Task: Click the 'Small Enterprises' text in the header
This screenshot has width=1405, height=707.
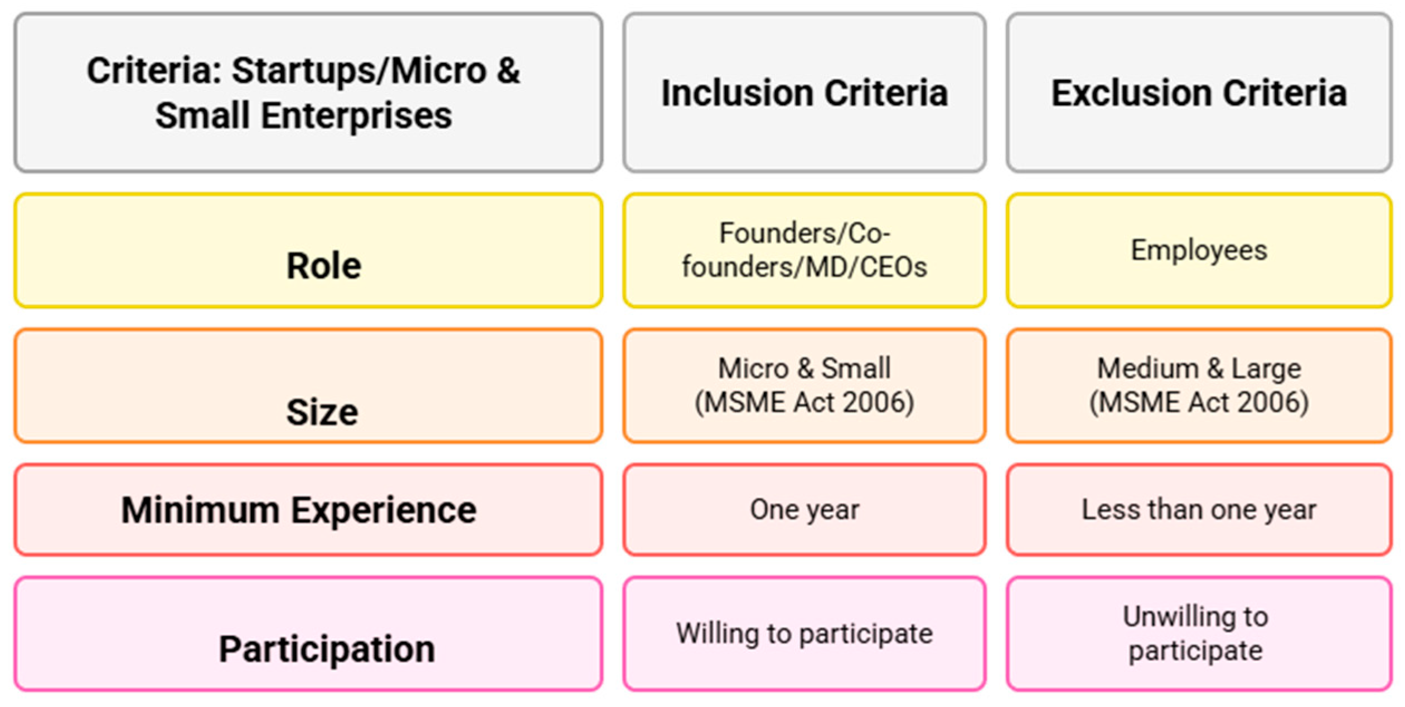Action: [303, 116]
